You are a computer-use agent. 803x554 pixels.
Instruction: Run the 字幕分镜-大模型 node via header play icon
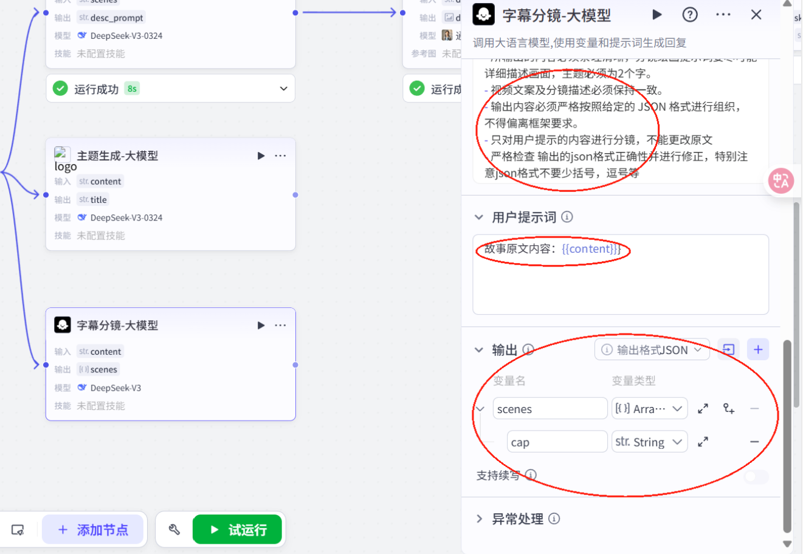click(x=658, y=15)
